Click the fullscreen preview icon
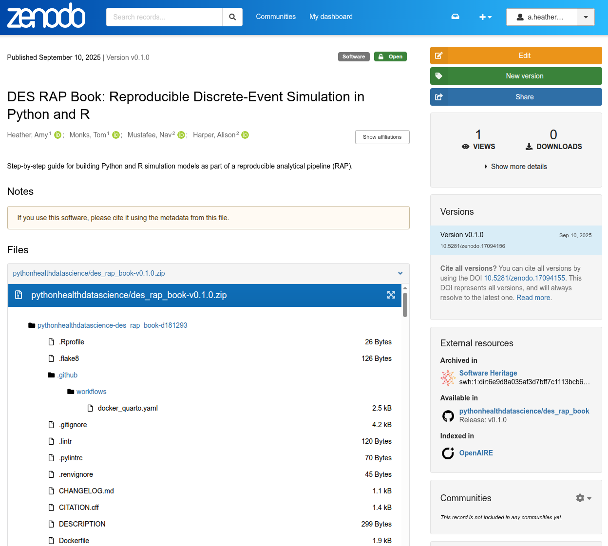 click(x=391, y=295)
